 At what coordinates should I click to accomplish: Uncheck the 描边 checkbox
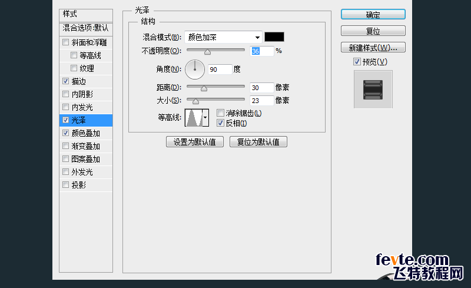[65, 81]
